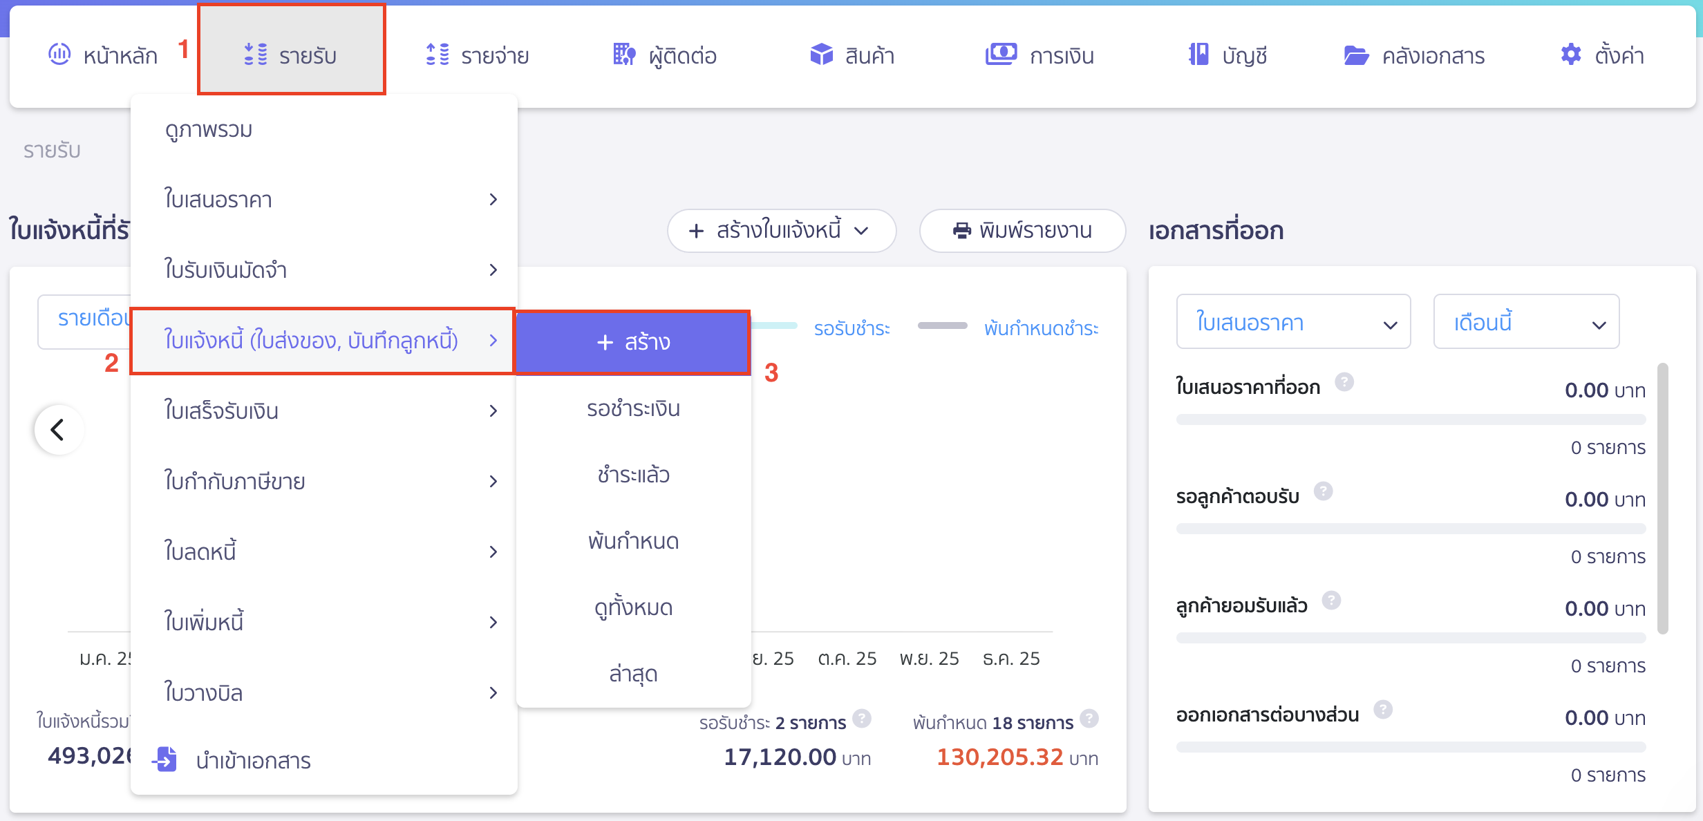Click the ผู้ติดต่อ contacts building icon
1703x821 pixels.
[624, 54]
